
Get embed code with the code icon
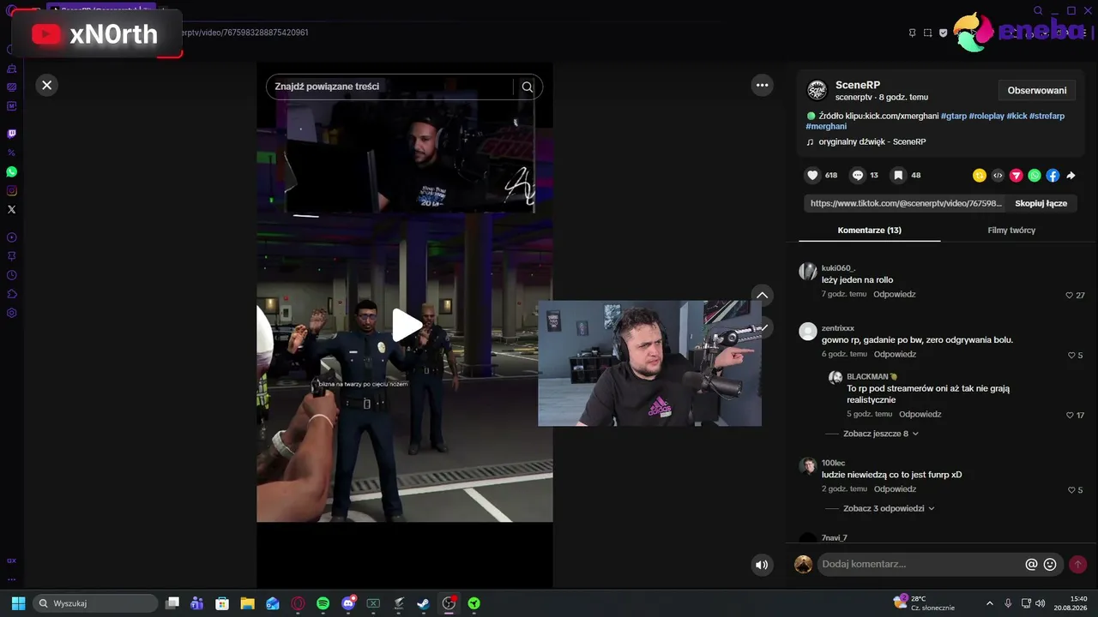(x=998, y=176)
